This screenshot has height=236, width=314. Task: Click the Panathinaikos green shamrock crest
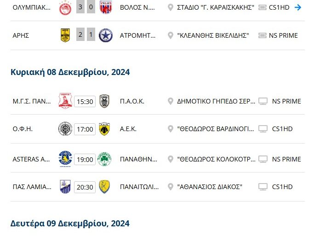tap(104, 159)
